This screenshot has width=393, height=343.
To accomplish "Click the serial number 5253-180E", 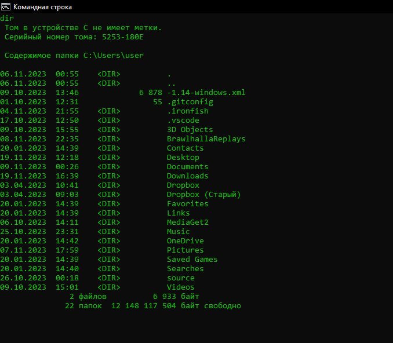I will coord(122,37).
